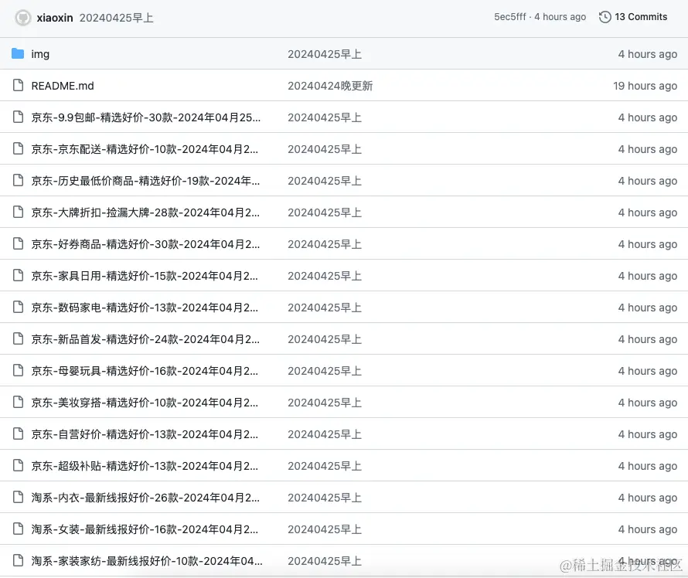The image size is (688, 578).
Task: Open file 京东-超级补贴-精选好价-13款
Action: pos(145,466)
